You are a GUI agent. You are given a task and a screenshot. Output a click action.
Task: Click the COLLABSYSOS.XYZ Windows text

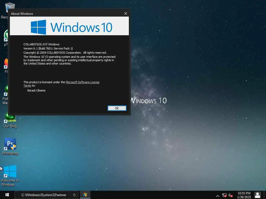41,44
